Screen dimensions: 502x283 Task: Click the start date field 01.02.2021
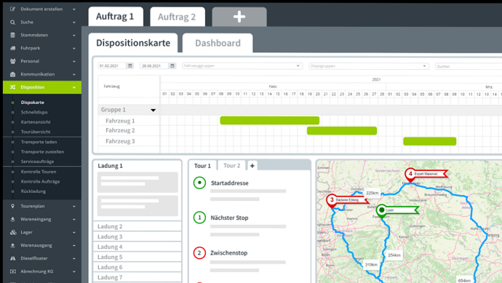(x=112, y=65)
